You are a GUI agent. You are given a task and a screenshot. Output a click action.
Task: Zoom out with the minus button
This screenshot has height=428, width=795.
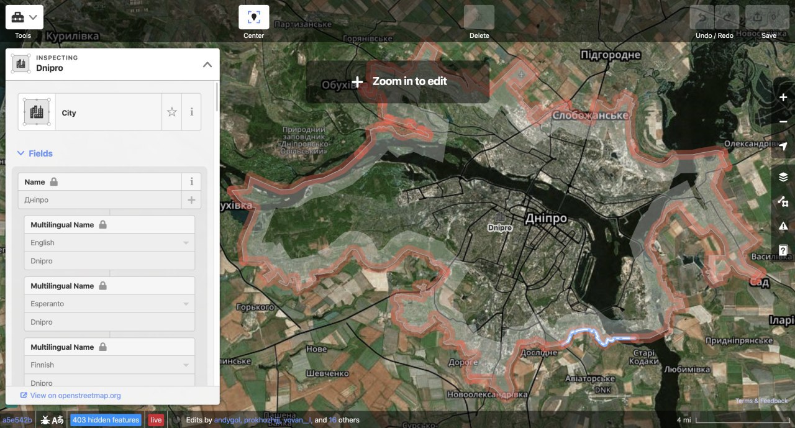pos(783,122)
